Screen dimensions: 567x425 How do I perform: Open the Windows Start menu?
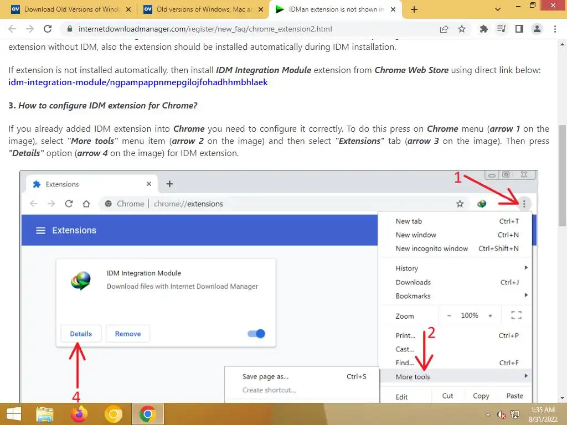pos(14,414)
